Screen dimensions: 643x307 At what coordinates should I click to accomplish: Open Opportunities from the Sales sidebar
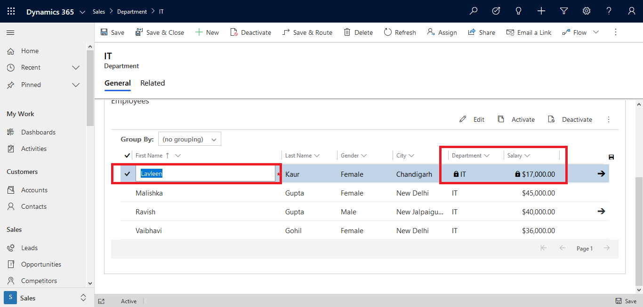tap(41, 264)
